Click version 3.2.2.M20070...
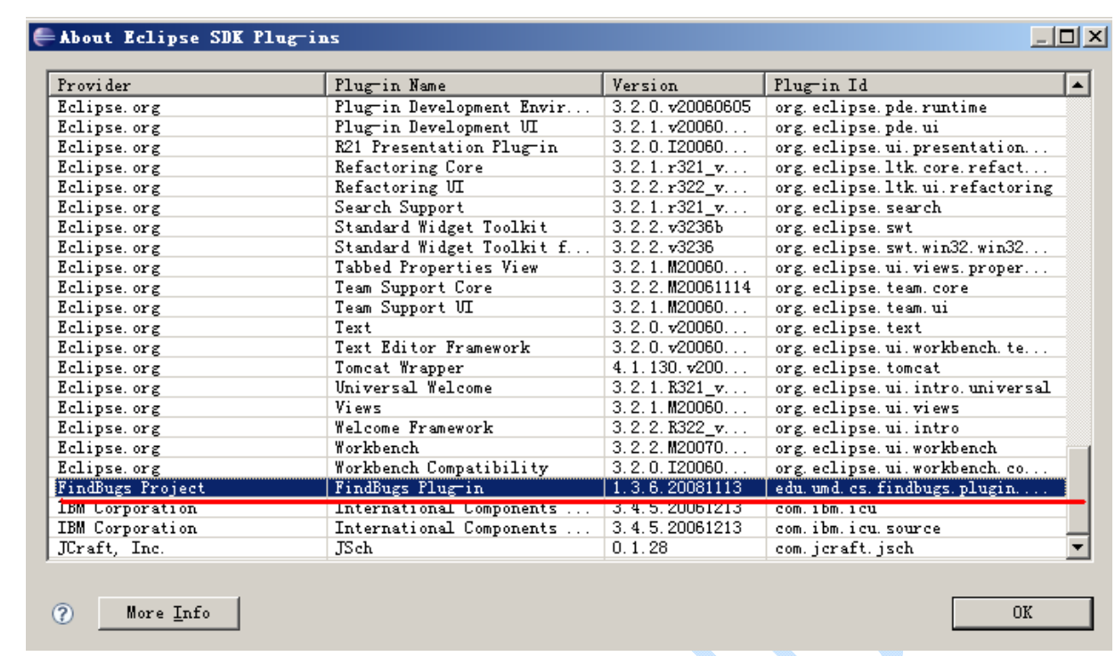The width and height of the screenshot is (1115, 656). point(680,448)
